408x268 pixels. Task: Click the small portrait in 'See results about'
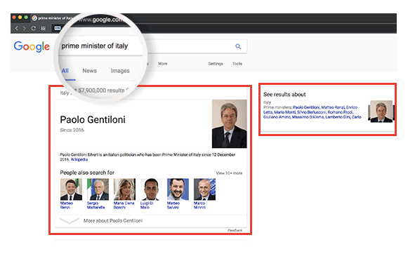point(381,112)
